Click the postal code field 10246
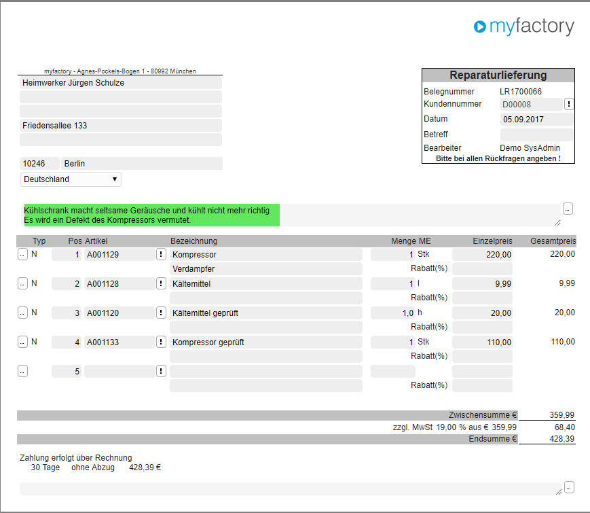Image resolution: width=590 pixels, height=513 pixels. (x=39, y=164)
